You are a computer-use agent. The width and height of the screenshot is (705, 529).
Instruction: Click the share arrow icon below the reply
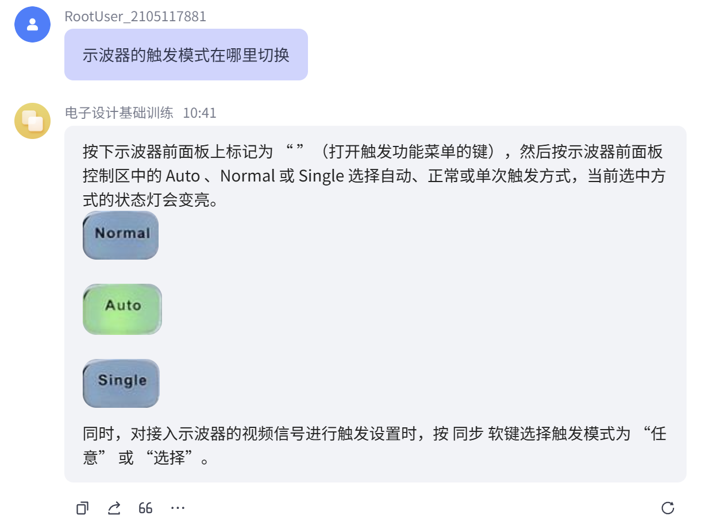click(114, 508)
